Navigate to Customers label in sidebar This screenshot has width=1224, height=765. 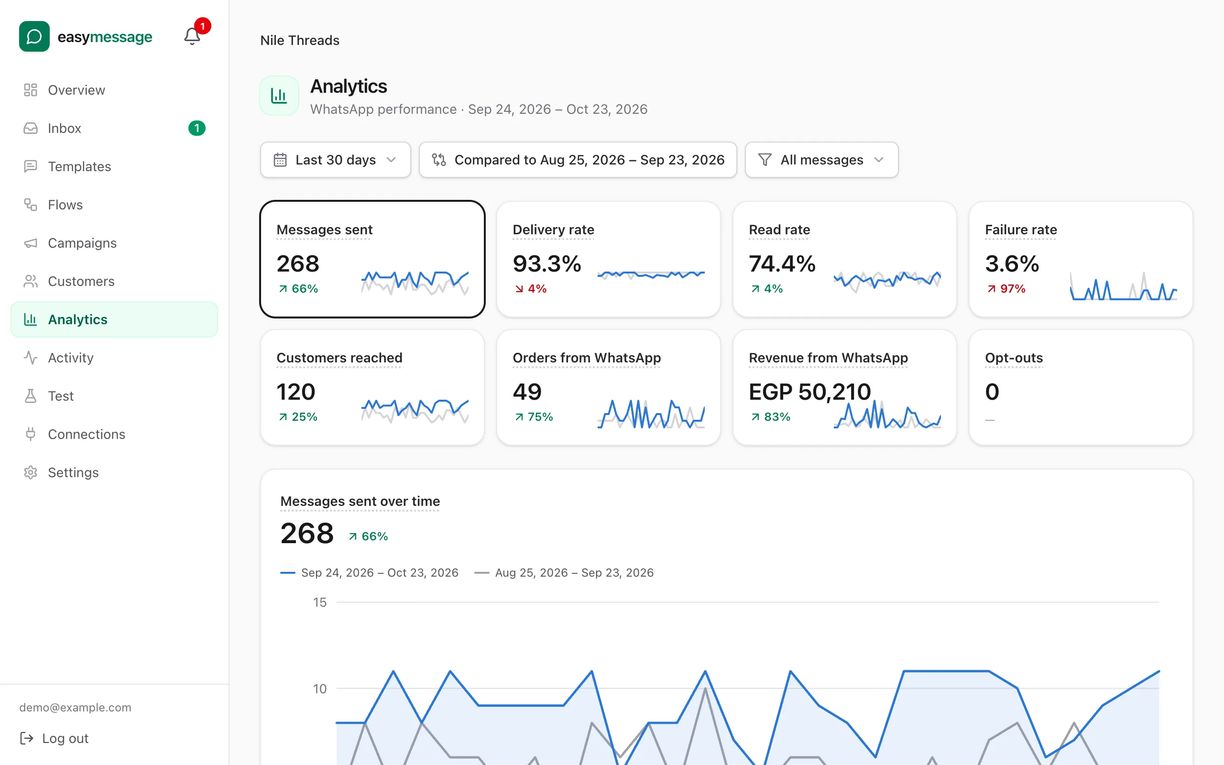coord(81,281)
